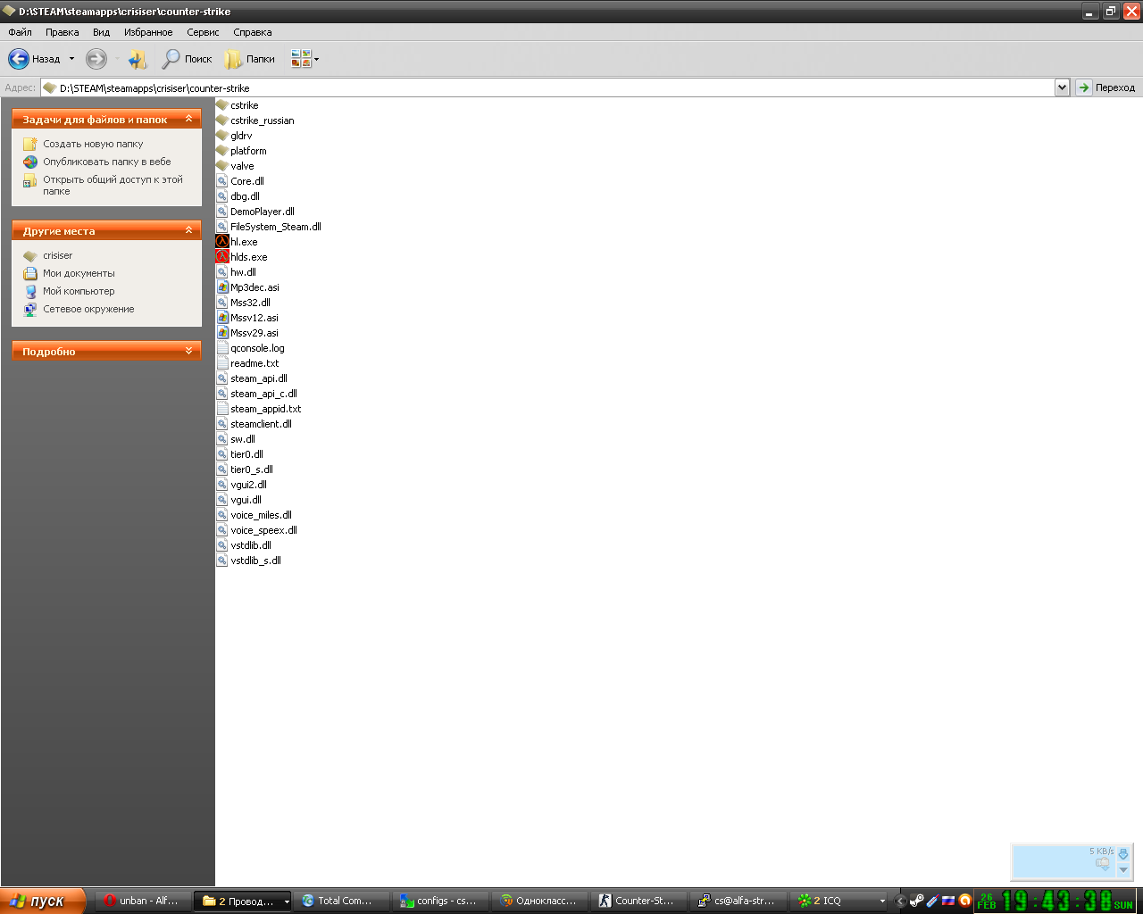
Task: Select the file name FileSystem_Steam.dll
Action: click(x=276, y=227)
